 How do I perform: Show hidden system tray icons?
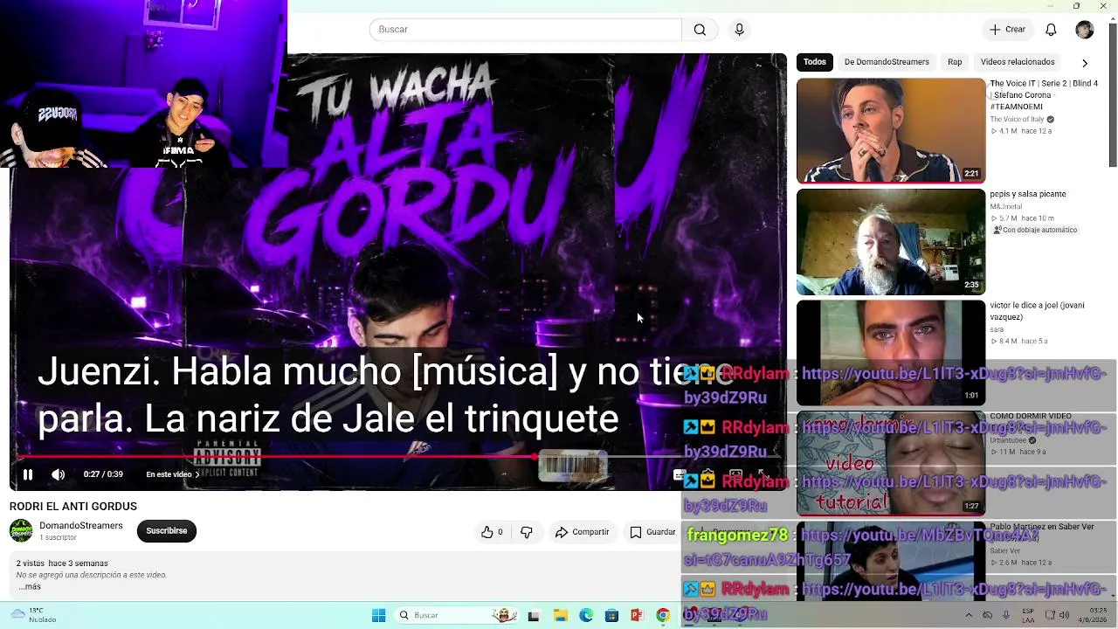969,615
